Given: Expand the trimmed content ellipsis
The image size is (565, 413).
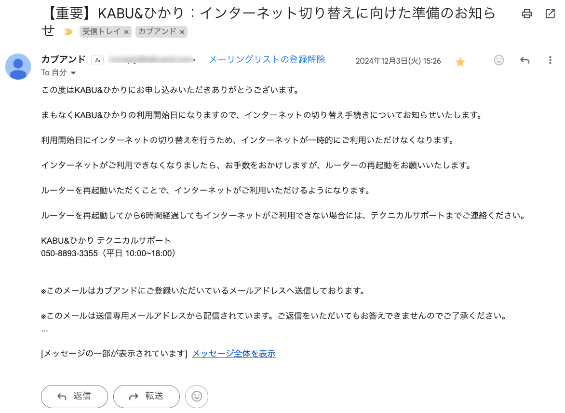Looking at the screenshot, I should tap(44, 330).
